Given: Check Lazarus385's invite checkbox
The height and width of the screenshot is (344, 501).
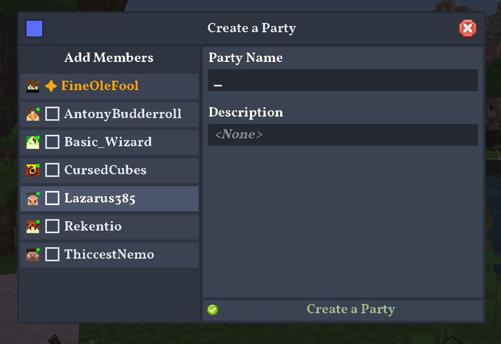Looking at the screenshot, I should point(52,198).
